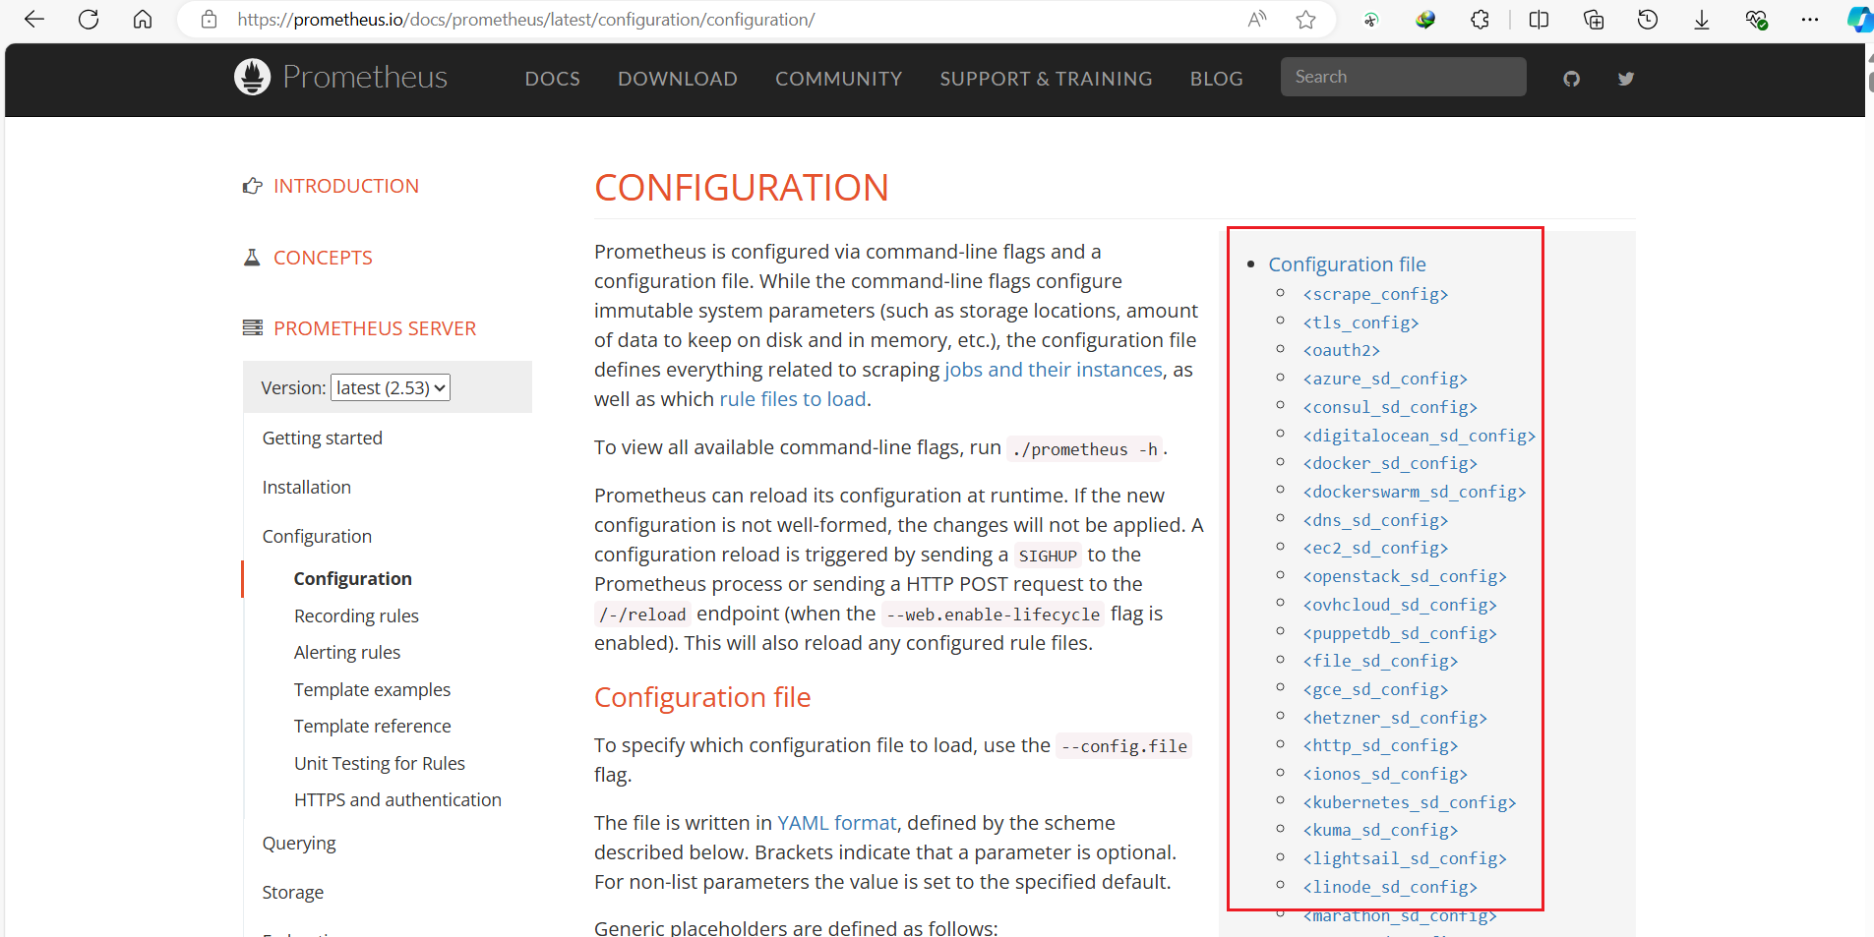Screen dimensions: 1874x937
Task: Open the GitHub icon link in navbar
Action: (x=1571, y=79)
